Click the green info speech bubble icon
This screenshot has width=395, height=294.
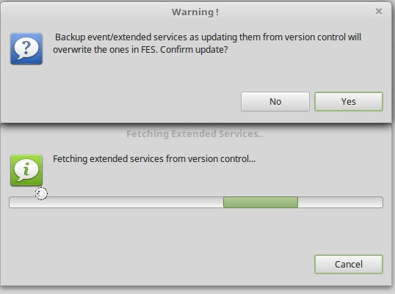(26, 170)
